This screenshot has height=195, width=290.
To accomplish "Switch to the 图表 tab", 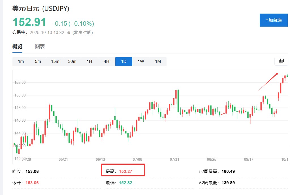I will click(40, 47).
